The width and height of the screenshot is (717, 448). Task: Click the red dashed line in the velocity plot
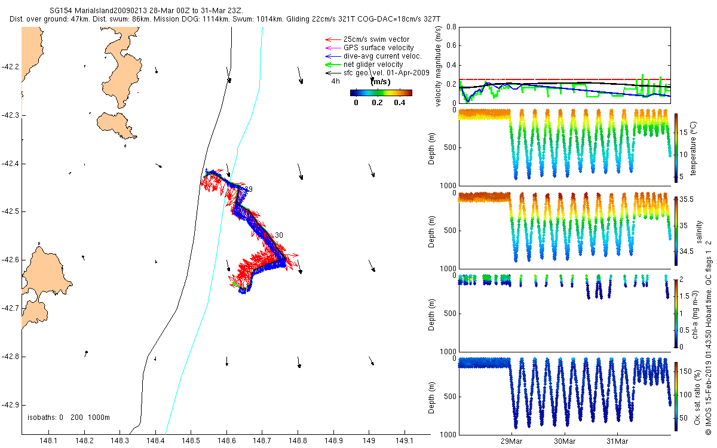[x=563, y=79]
